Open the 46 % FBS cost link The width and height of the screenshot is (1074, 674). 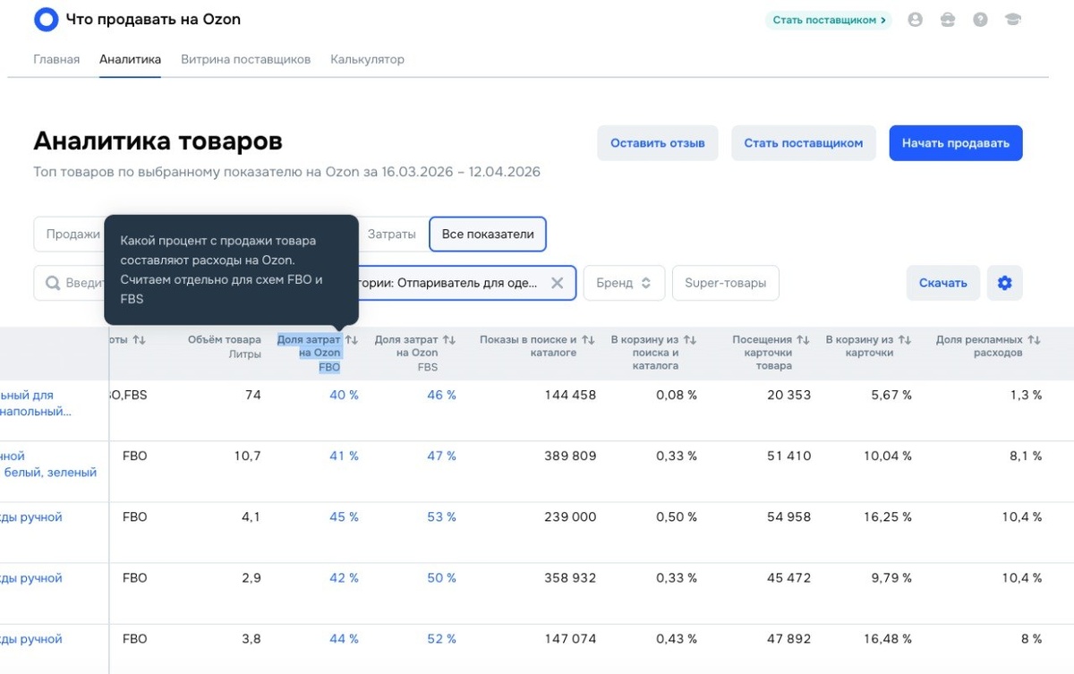(441, 395)
